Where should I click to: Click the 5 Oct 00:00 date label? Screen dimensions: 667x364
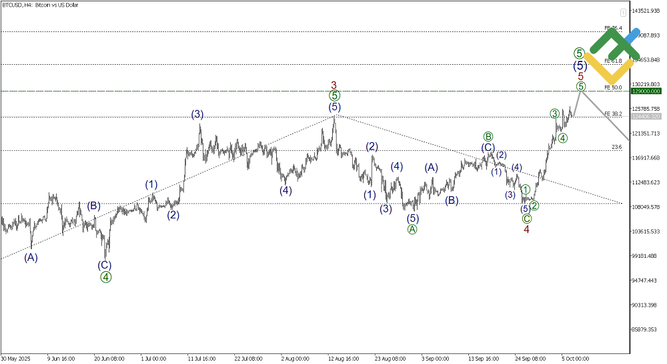tap(576, 359)
